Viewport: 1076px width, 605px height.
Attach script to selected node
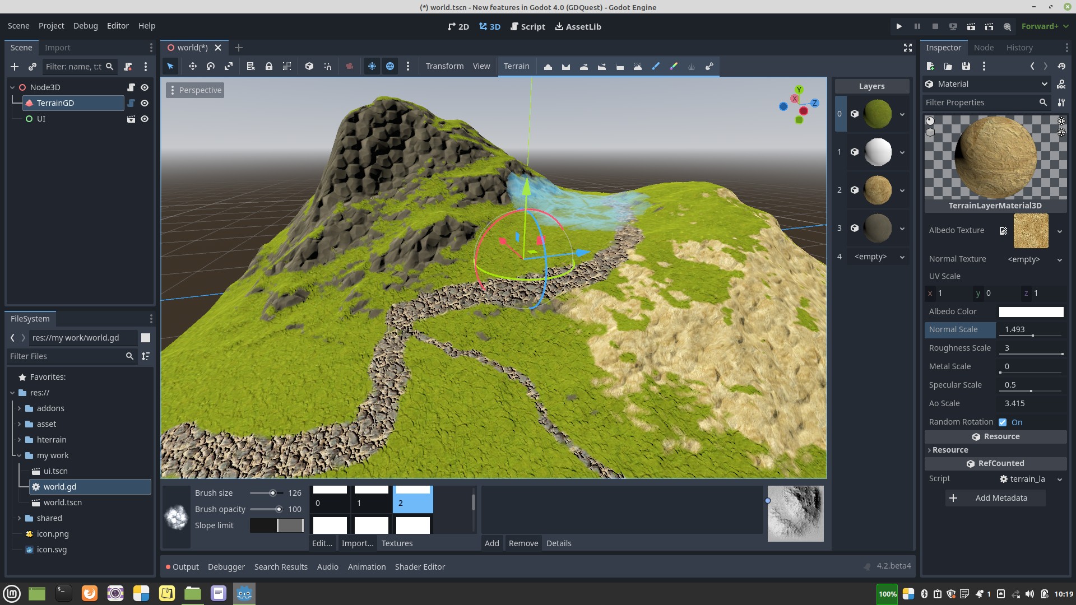(x=128, y=67)
